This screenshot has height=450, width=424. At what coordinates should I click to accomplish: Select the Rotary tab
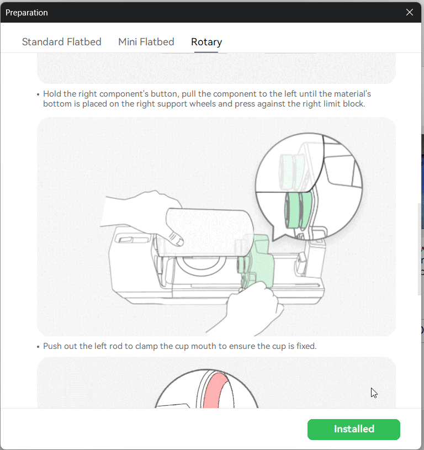[206, 42]
